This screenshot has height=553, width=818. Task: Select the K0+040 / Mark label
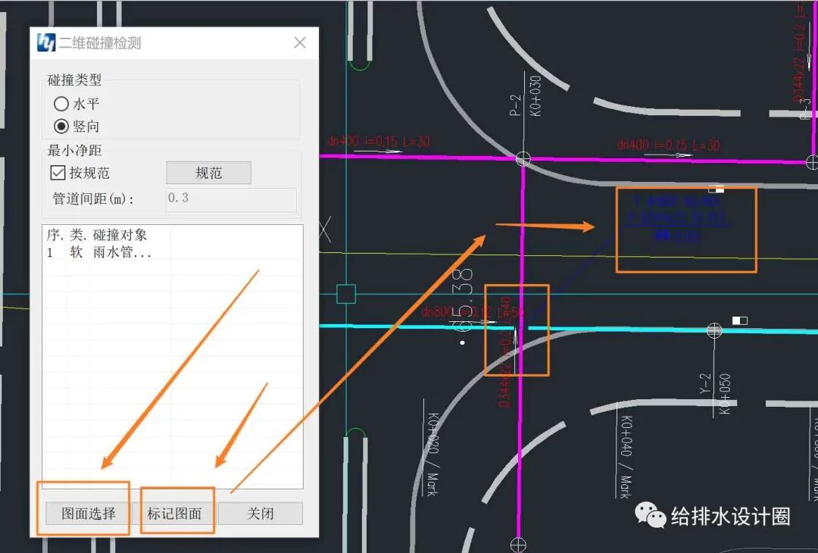click(626, 457)
